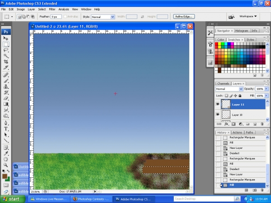Select last Fill history state

click(241, 185)
